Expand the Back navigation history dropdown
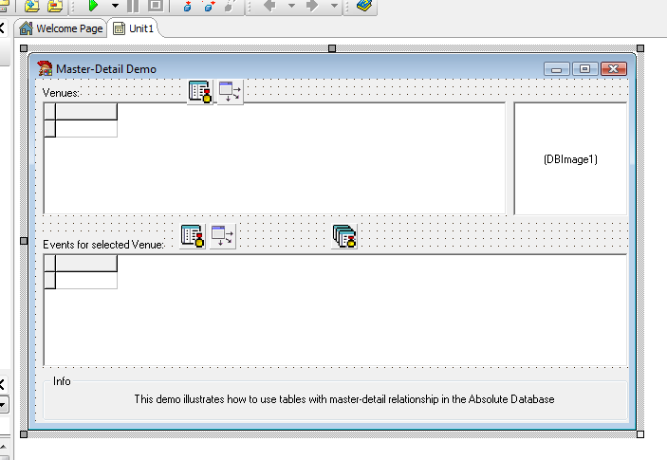The height and width of the screenshot is (460, 667). [x=291, y=6]
